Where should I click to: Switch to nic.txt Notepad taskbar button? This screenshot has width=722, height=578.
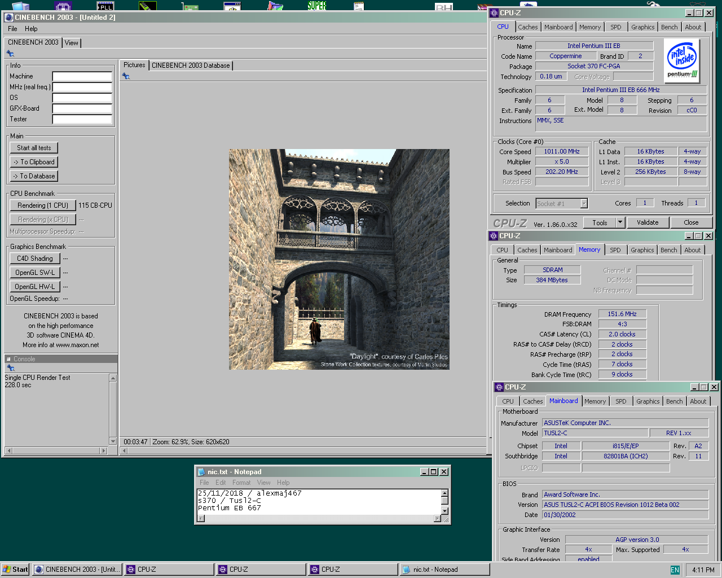444,570
